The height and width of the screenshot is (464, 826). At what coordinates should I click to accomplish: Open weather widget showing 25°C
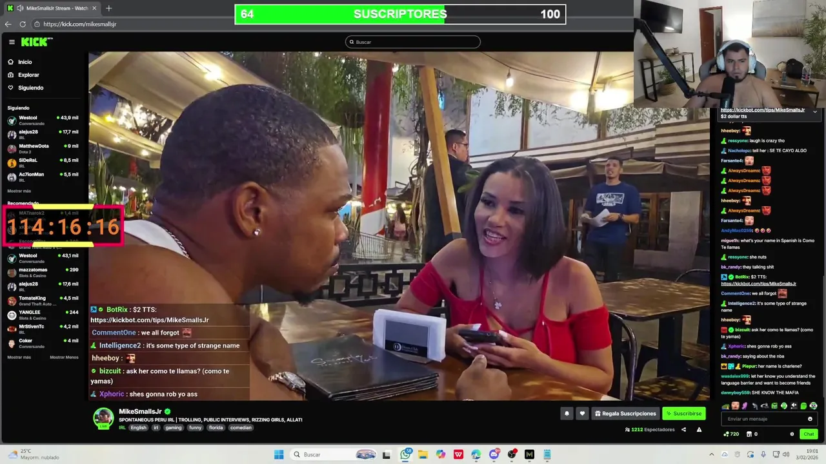[x=32, y=454]
